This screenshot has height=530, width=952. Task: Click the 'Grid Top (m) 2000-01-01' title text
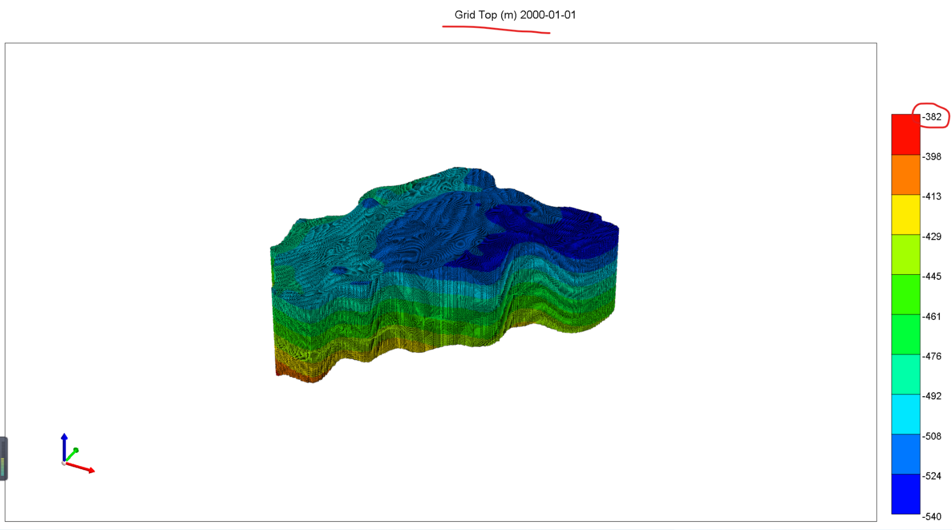coord(515,15)
